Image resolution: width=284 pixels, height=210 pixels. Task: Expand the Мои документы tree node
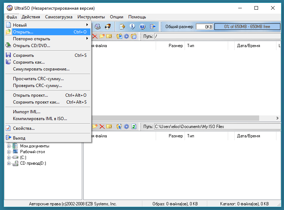pyautogui.click(x=9, y=146)
